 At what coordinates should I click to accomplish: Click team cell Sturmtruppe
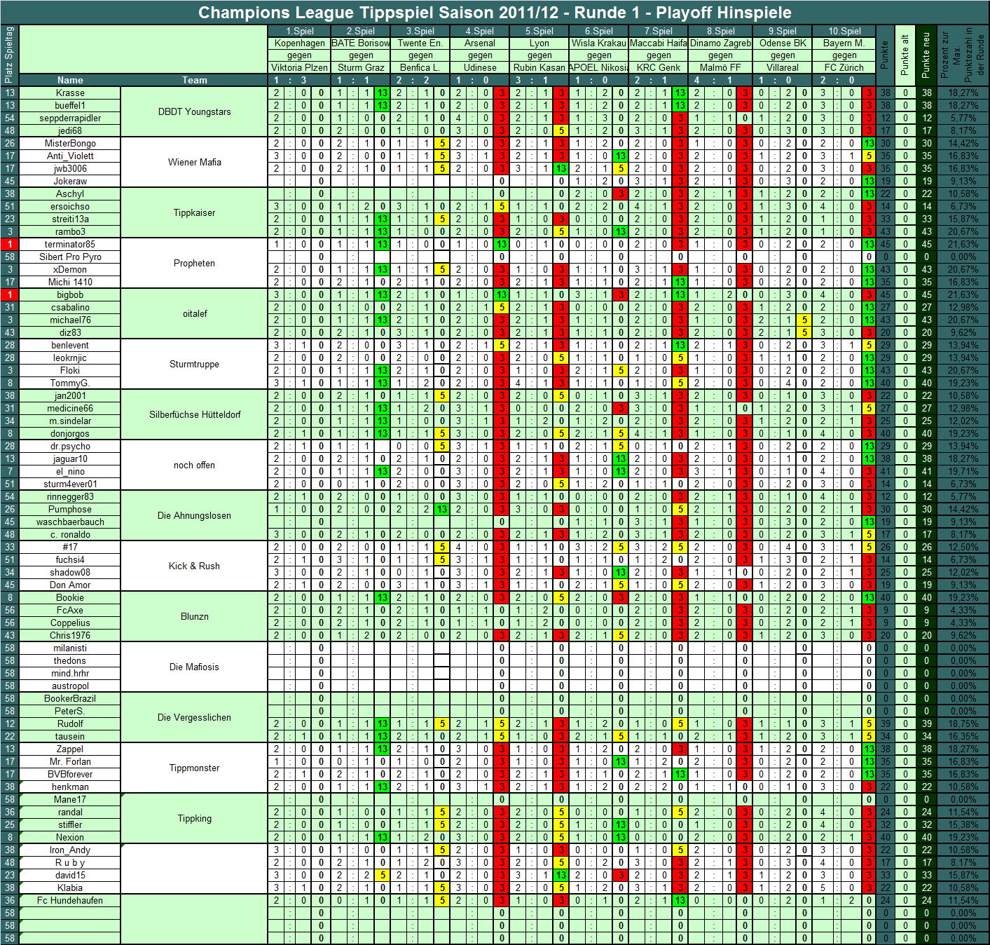[x=194, y=364]
